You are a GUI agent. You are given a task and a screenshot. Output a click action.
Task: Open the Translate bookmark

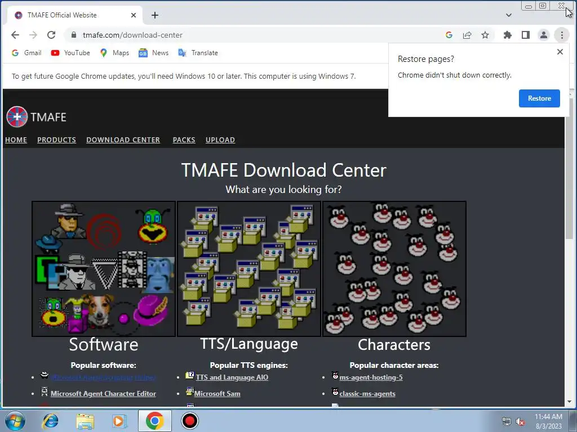[x=198, y=53]
